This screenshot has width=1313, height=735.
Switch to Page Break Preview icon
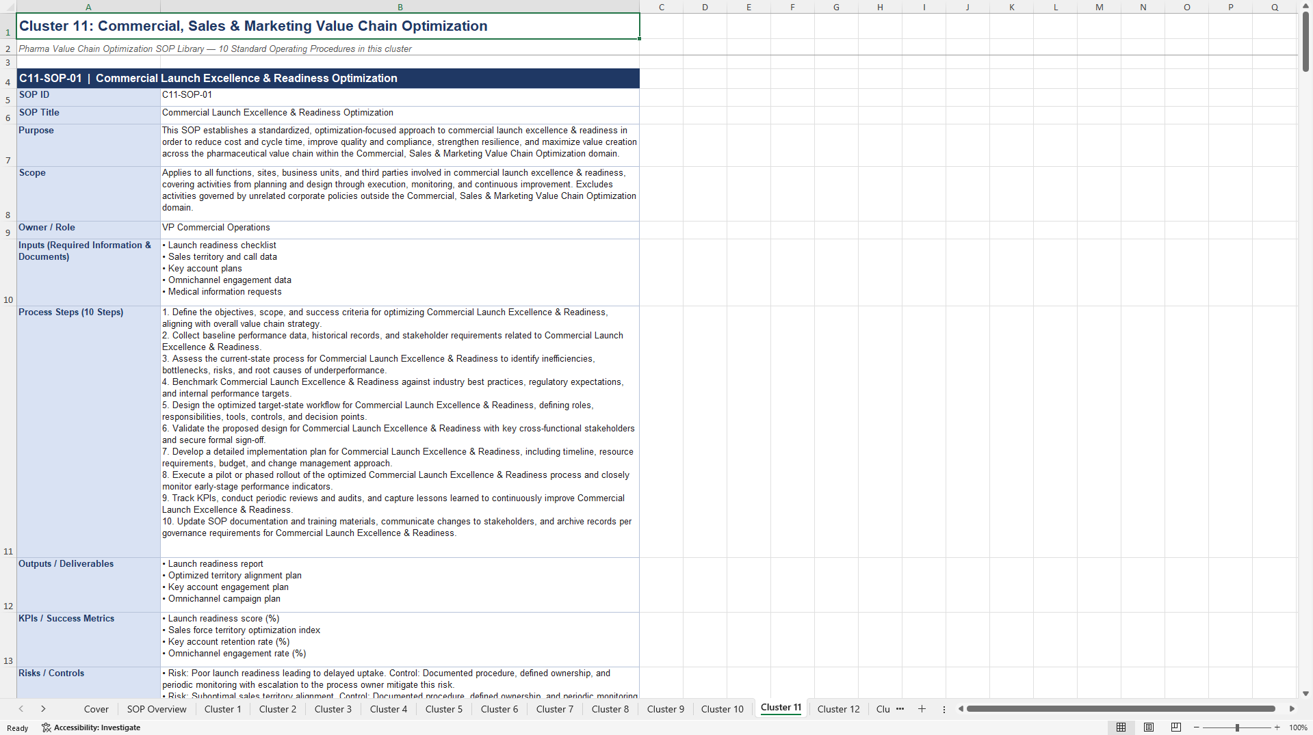pos(1176,727)
